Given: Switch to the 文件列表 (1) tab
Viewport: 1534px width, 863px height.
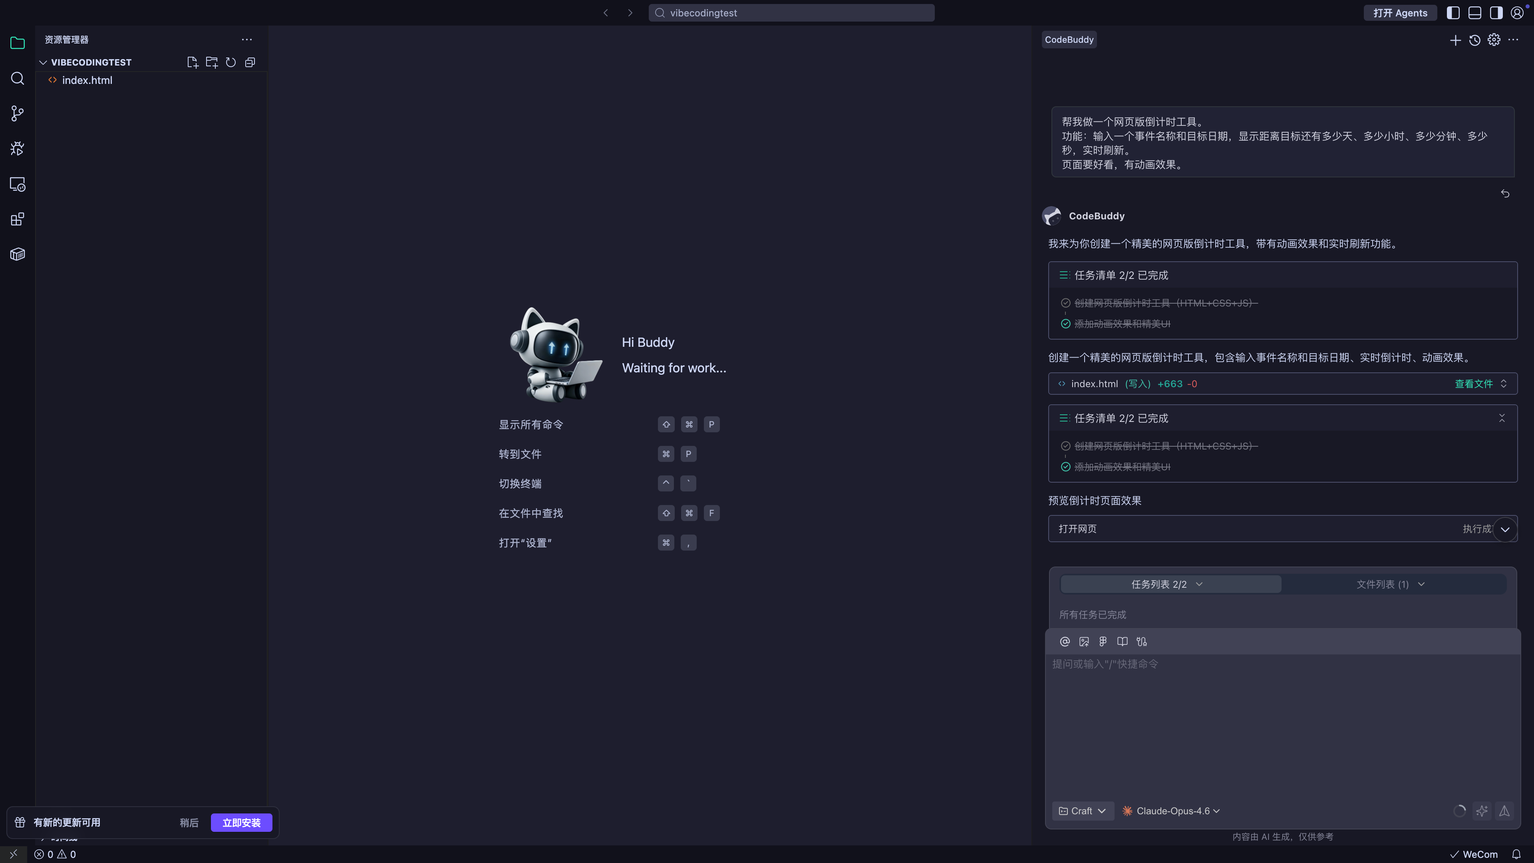Looking at the screenshot, I should [1390, 584].
